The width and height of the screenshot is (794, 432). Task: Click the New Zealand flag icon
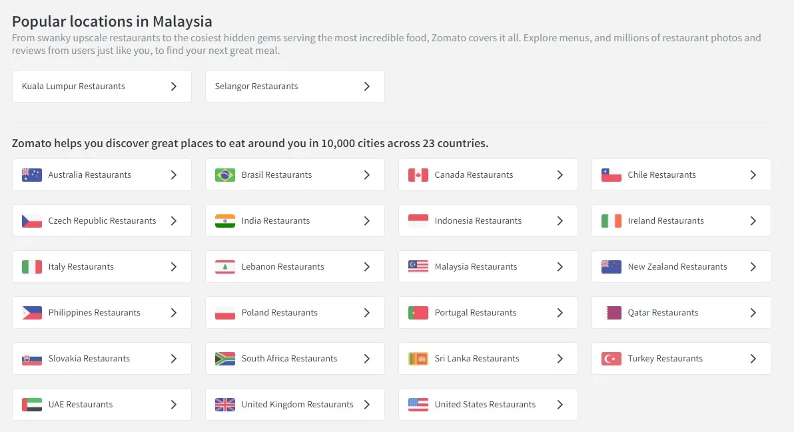pyautogui.click(x=611, y=266)
